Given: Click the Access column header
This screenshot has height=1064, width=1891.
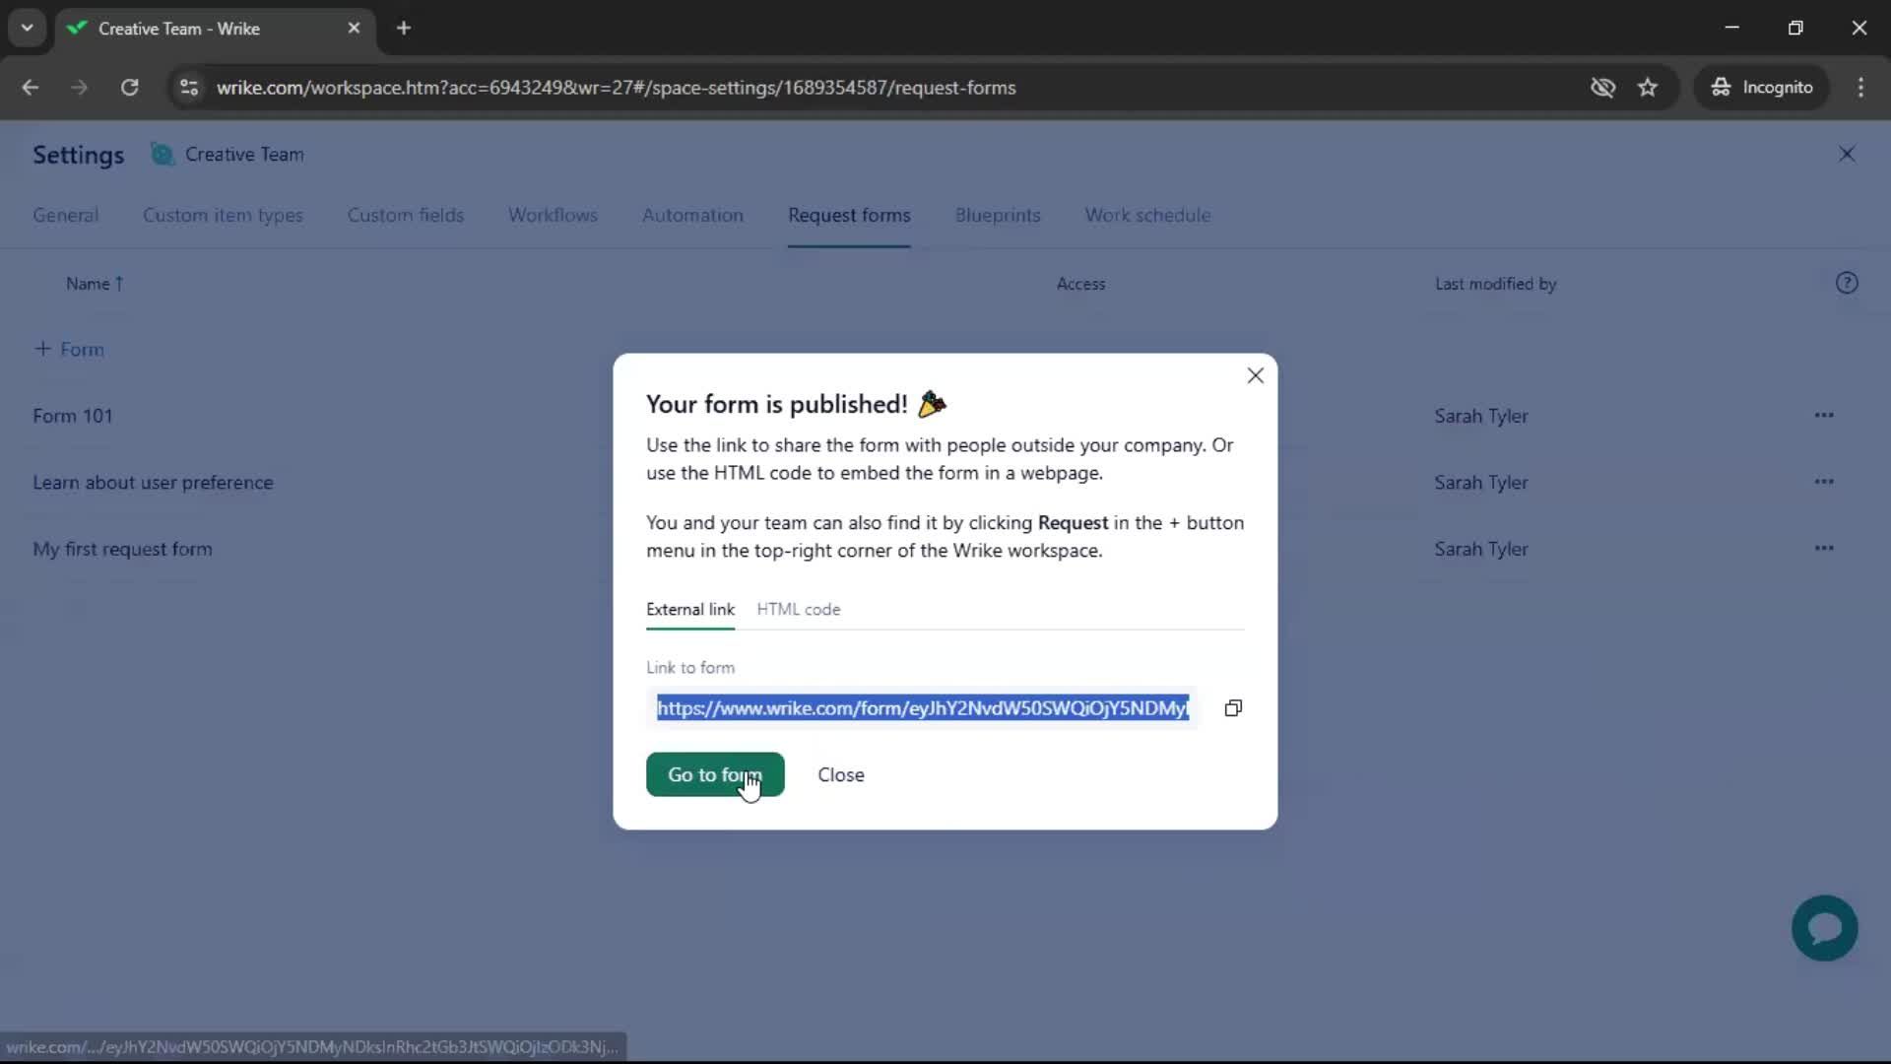Looking at the screenshot, I should click(1080, 284).
